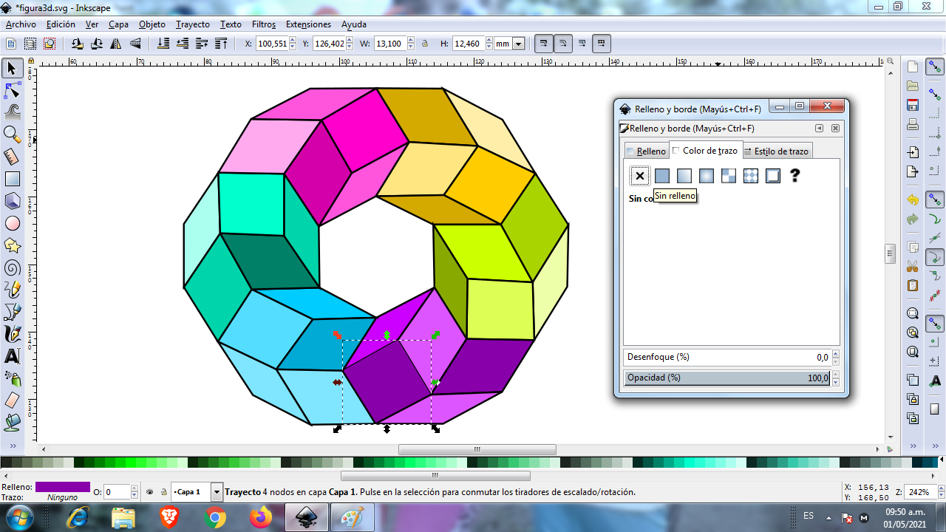This screenshot has height=532, width=946.
Task: Select the Calligraphy tool
Action: coord(12,334)
